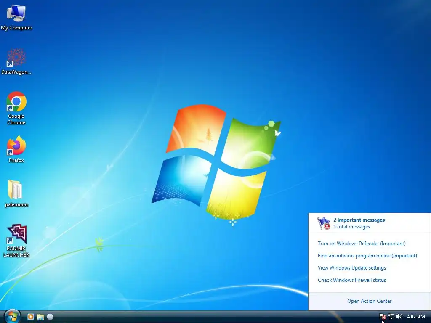Image resolution: width=431 pixels, height=323 pixels.
Task: Click Find an antivirus program online
Action: [x=367, y=256]
